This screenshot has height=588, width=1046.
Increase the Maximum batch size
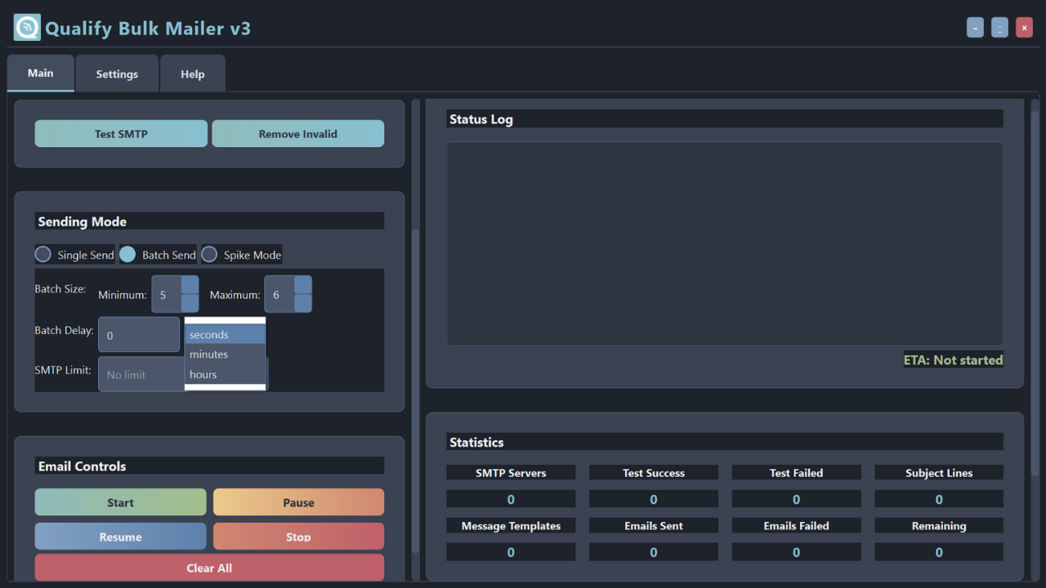[x=303, y=285]
